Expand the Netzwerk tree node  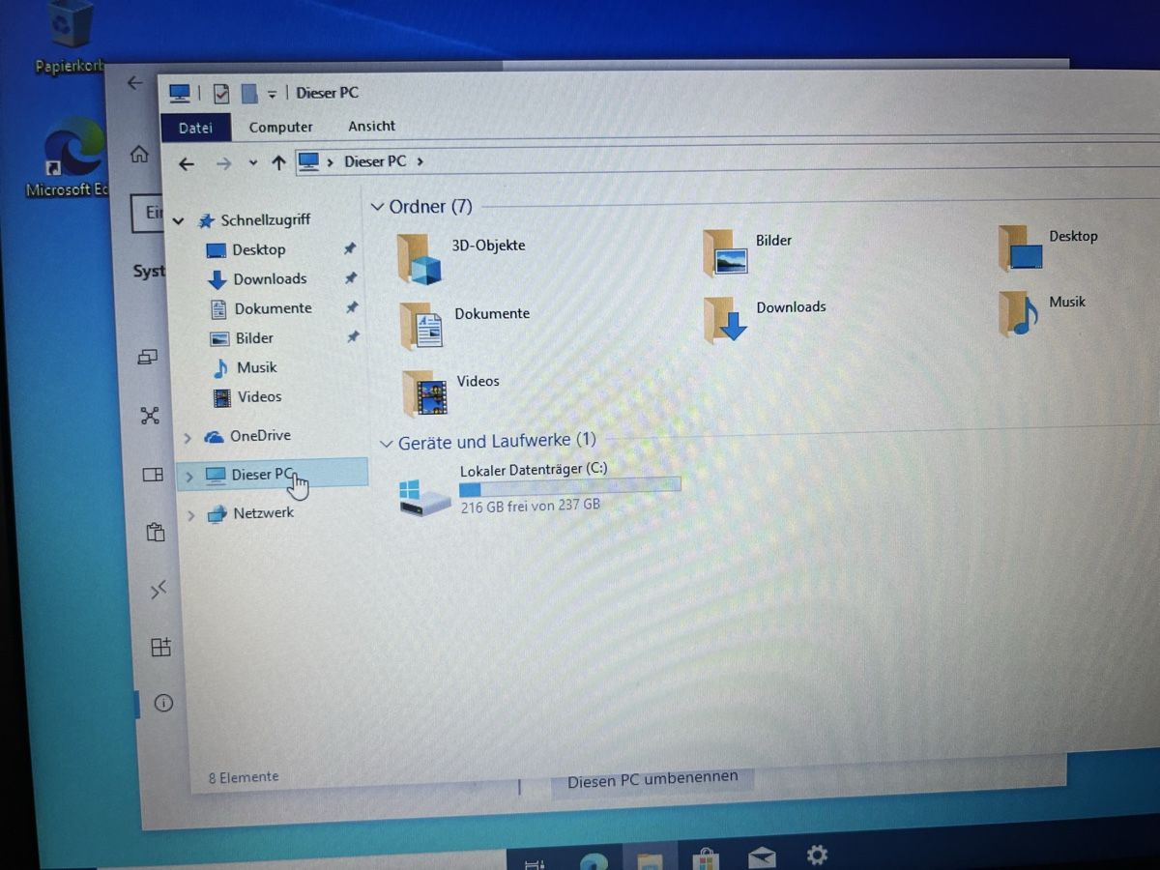[x=191, y=515]
